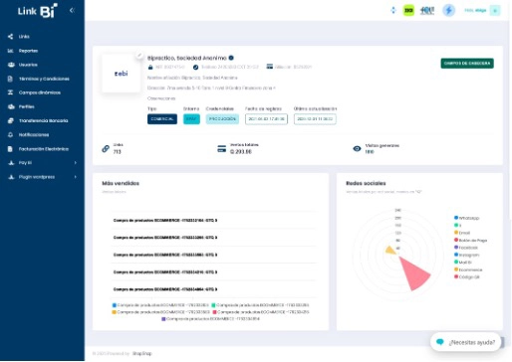
Task: Click the Plugin wordpress download icon
Action: coord(11,177)
